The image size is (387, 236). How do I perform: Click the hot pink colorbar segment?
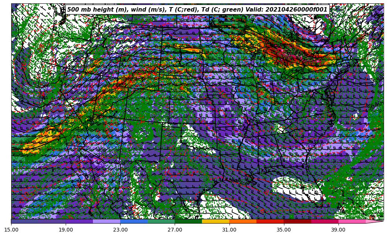352,221
